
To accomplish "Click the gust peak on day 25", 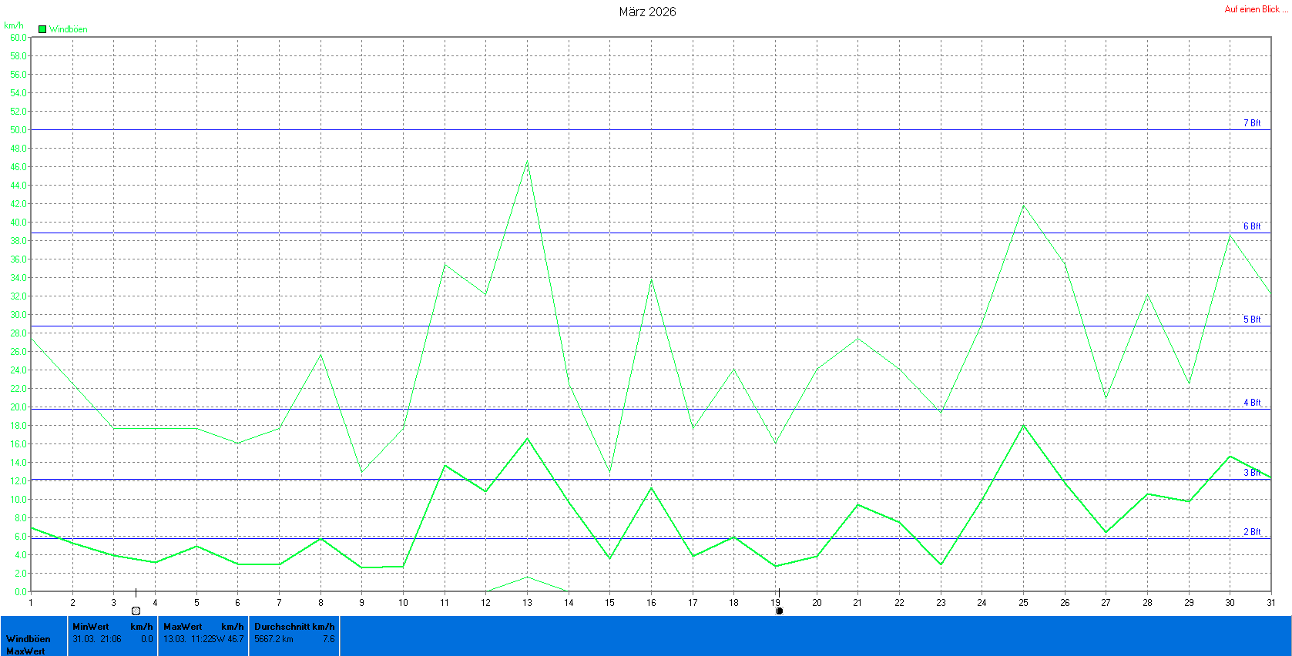I will pos(1023,205).
